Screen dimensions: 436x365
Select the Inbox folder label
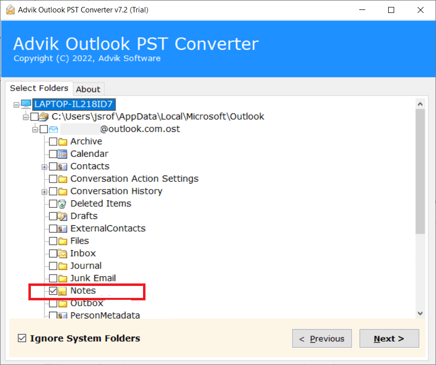[83, 254]
